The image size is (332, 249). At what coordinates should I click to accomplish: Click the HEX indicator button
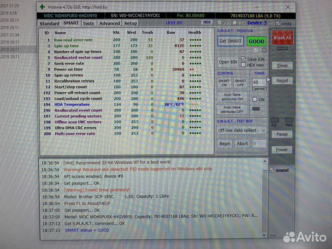[x=207, y=22]
